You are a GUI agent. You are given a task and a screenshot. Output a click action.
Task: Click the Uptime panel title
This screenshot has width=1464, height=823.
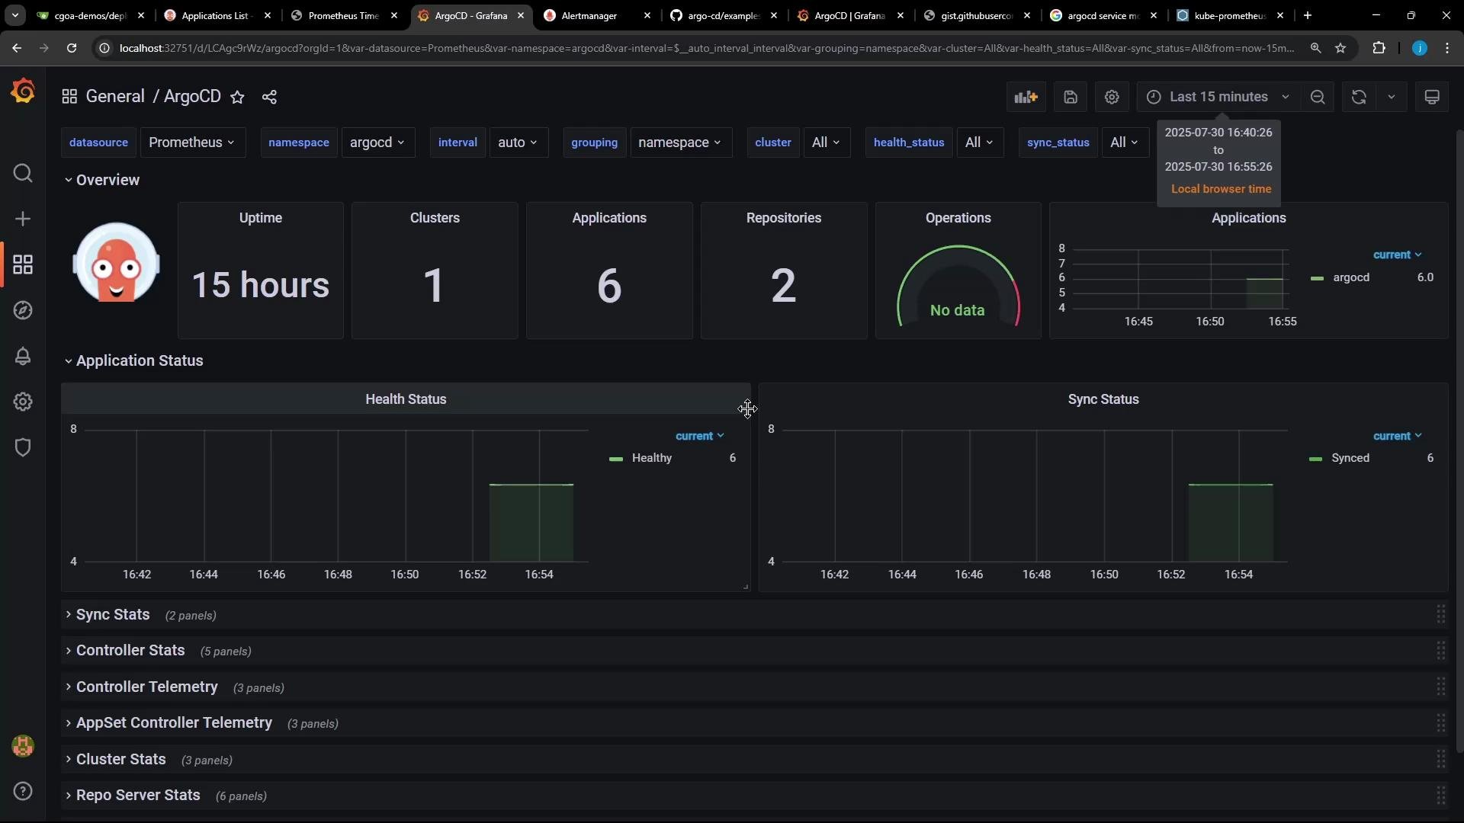[261, 218]
